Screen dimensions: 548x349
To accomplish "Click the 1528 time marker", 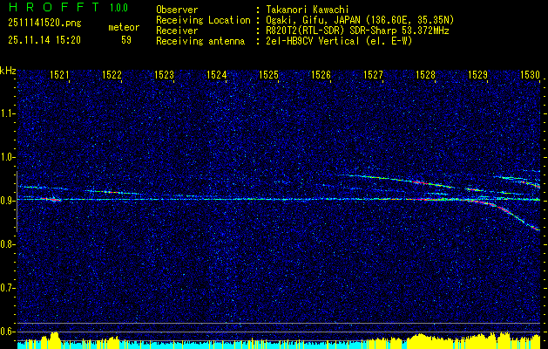I will (x=426, y=74).
